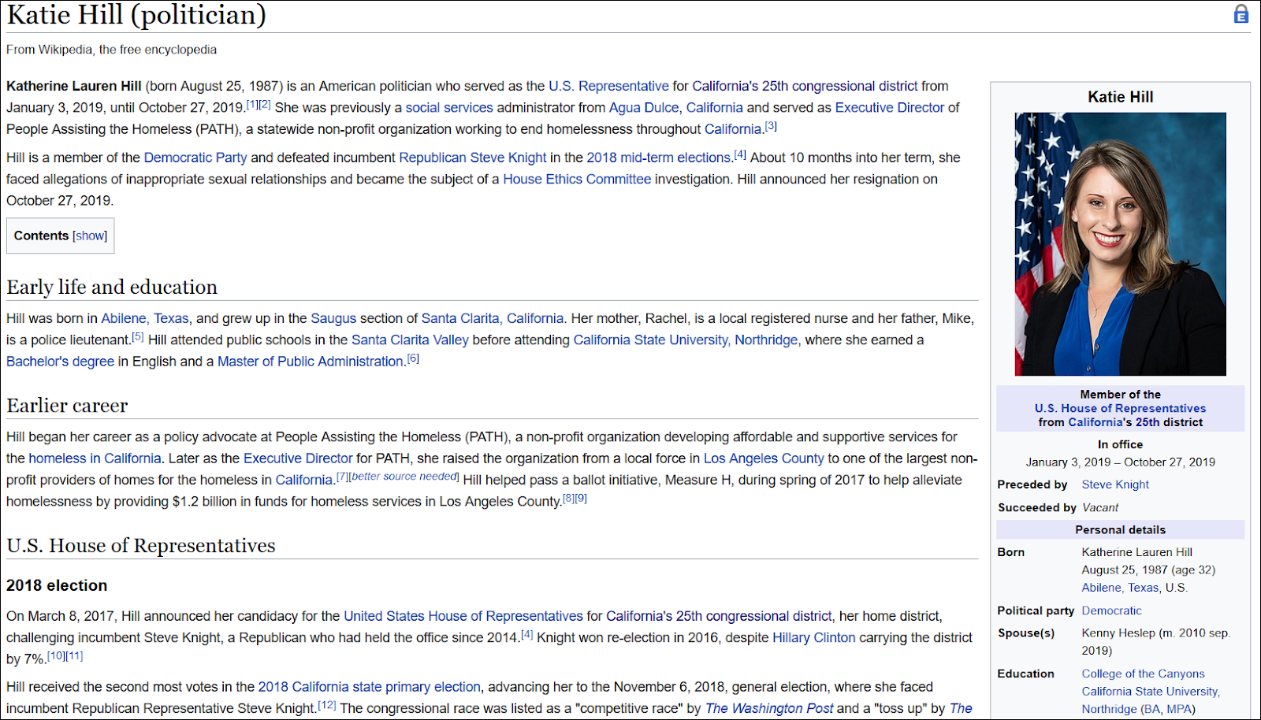Open U.S. House of Representatives link in infobox
1261x720 pixels.
[1120, 408]
